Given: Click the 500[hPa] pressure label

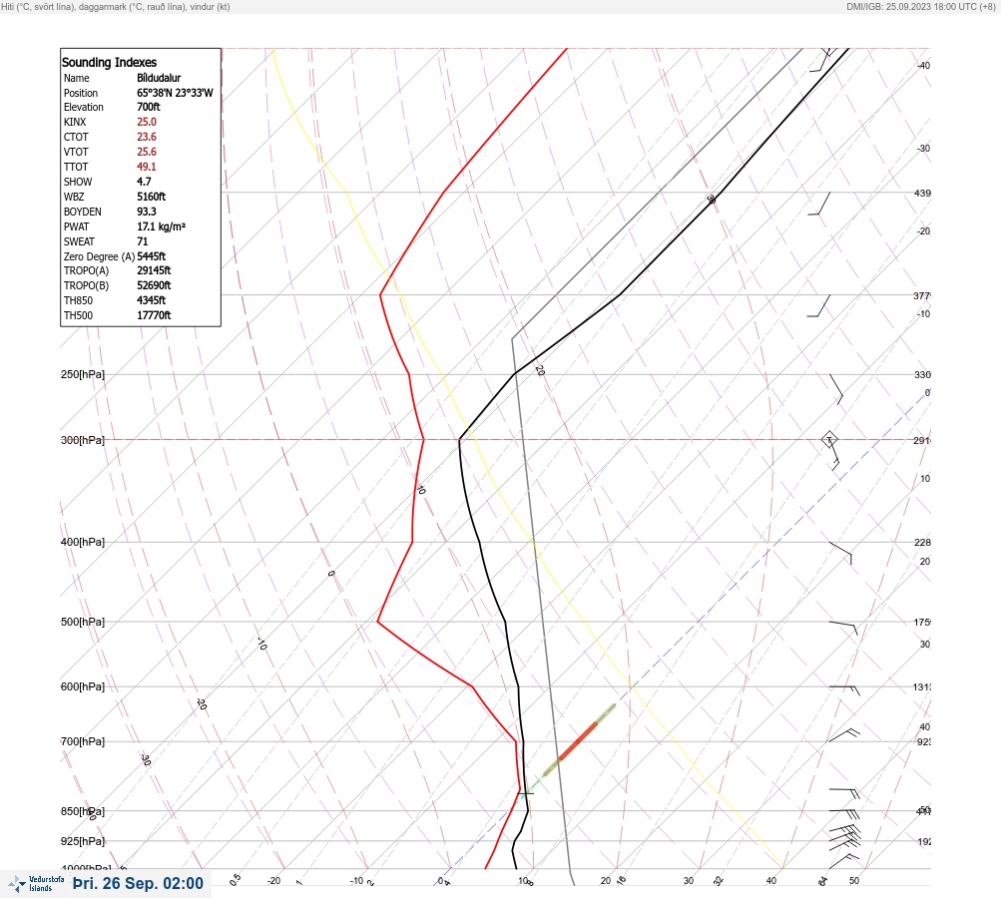Looking at the screenshot, I should point(83,622).
